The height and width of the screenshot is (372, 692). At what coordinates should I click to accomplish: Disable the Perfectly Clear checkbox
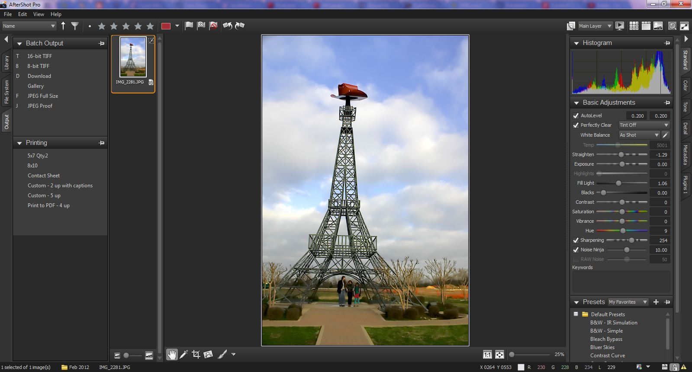[576, 125]
